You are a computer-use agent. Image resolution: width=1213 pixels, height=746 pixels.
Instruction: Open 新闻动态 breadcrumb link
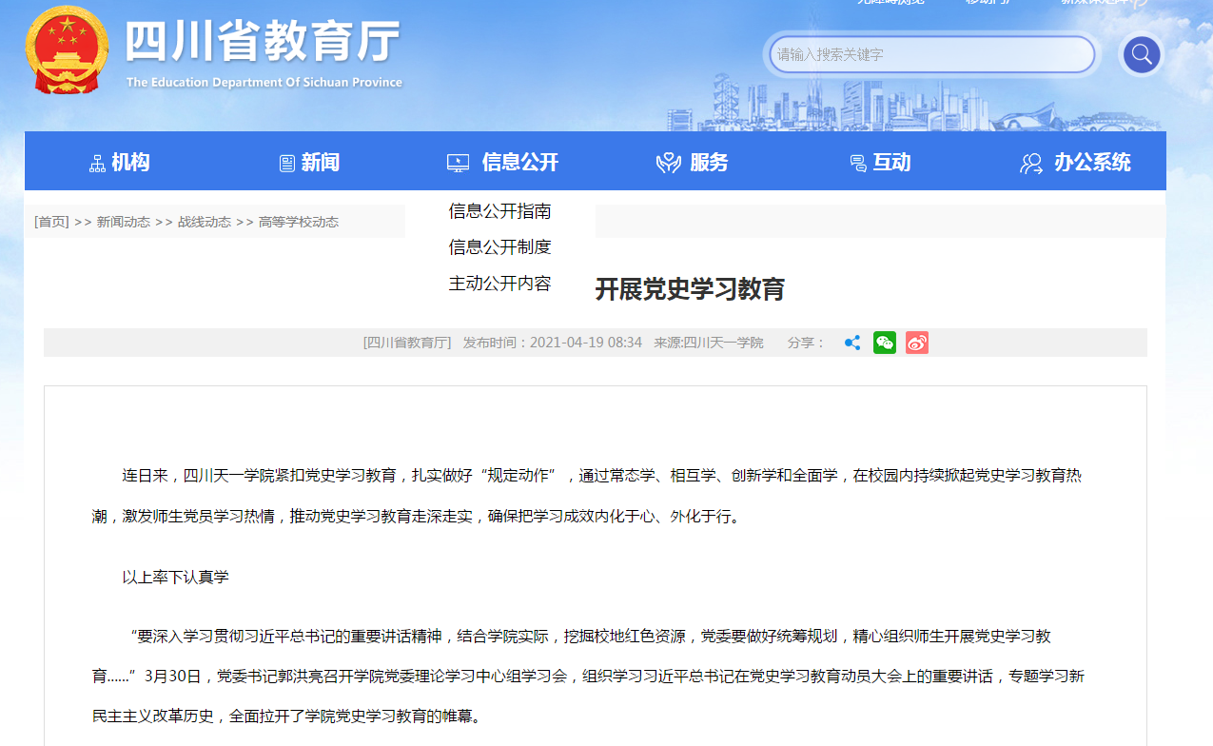coord(124,222)
